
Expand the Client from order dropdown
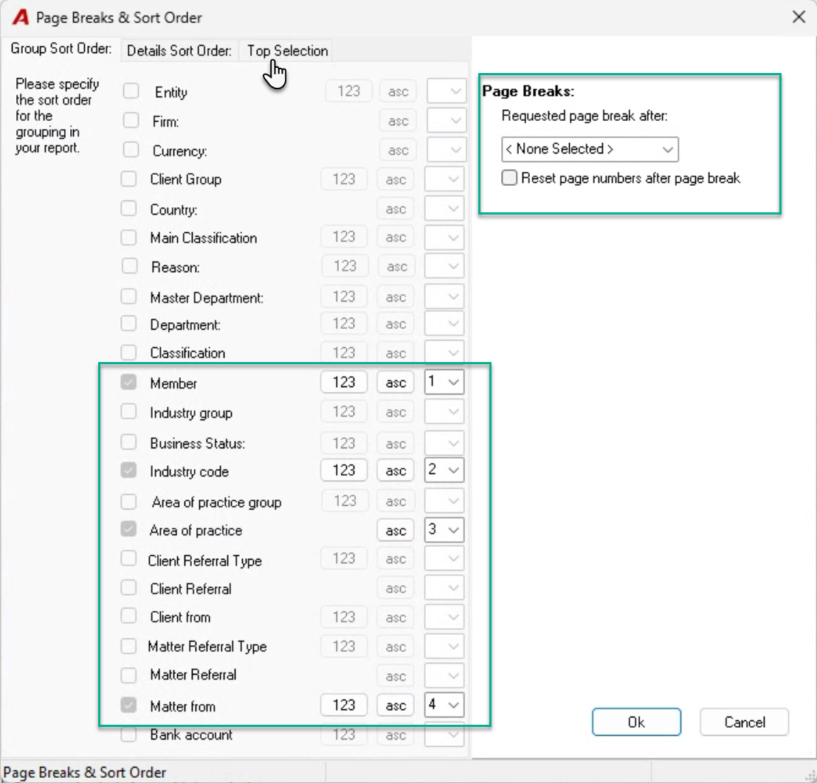[444, 617]
